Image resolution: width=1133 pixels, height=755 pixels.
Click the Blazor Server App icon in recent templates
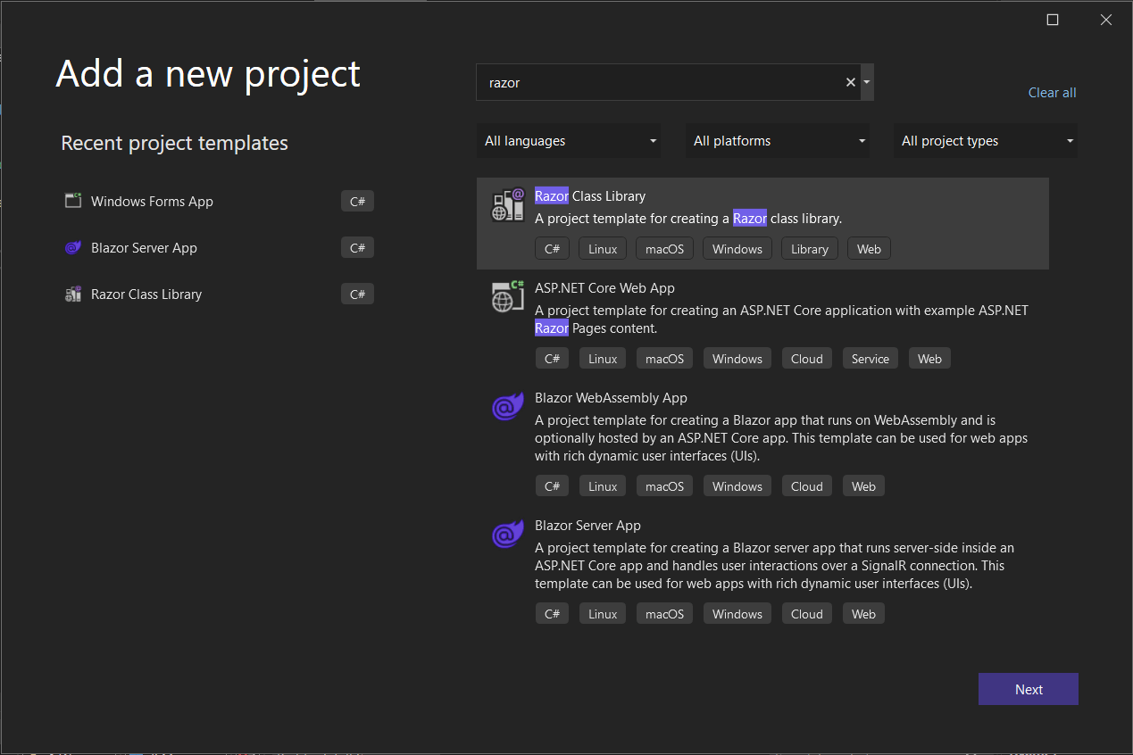pyautogui.click(x=72, y=247)
